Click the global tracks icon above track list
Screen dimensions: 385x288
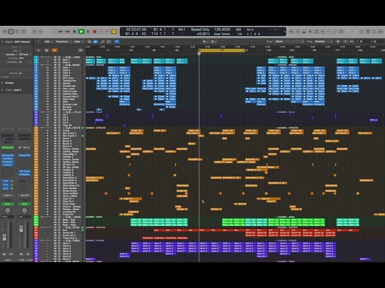click(x=81, y=50)
